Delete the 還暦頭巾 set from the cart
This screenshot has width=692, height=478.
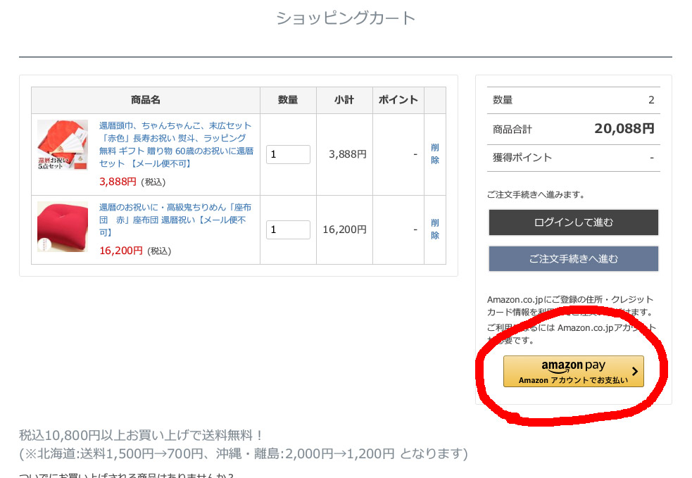pyautogui.click(x=435, y=153)
